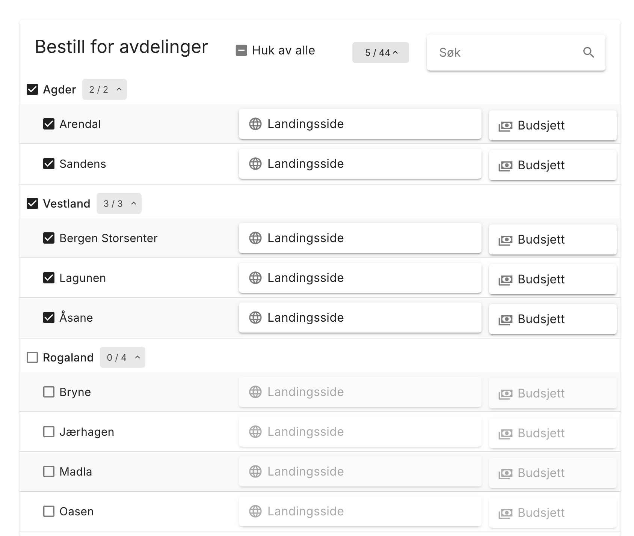Click the globe icon in Madla row

[x=255, y=471]
